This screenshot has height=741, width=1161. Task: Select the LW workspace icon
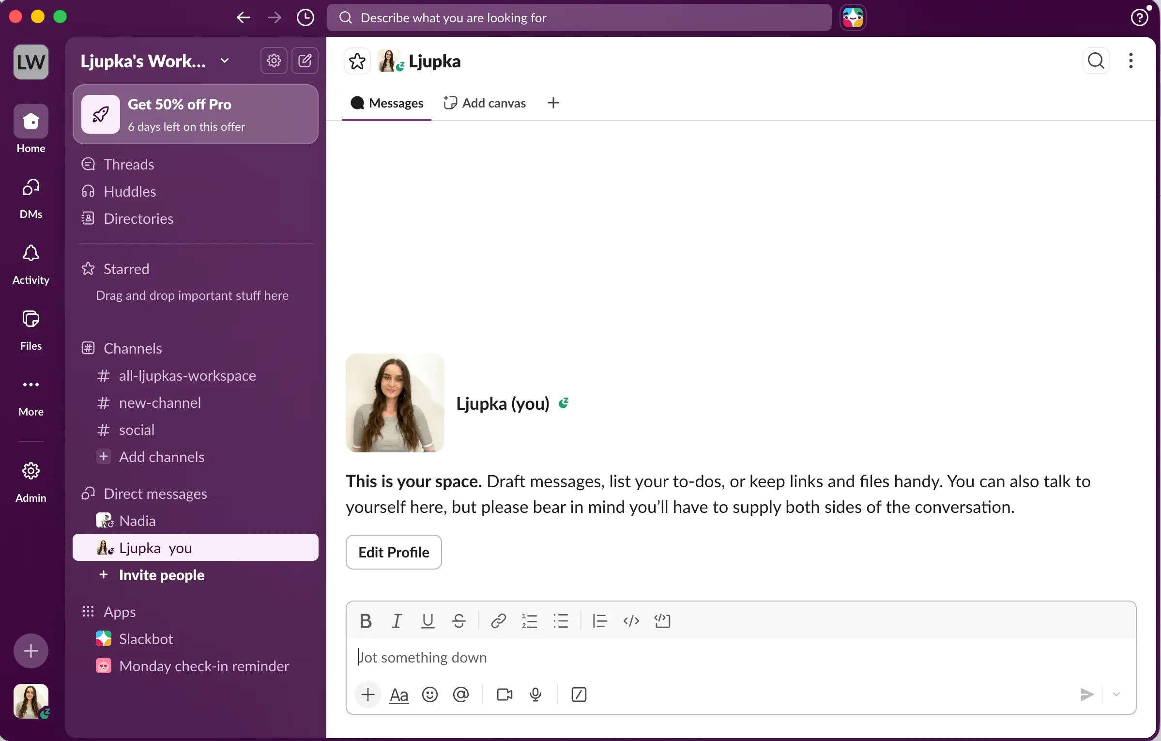[31, 62]
